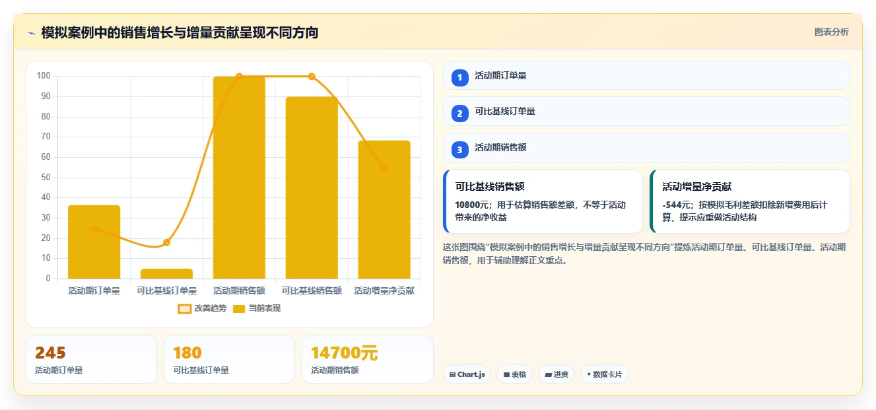Viewport: 876px width, 410px height.
Task: Select the 活动期订单量 list item
Action: point(646,75)
